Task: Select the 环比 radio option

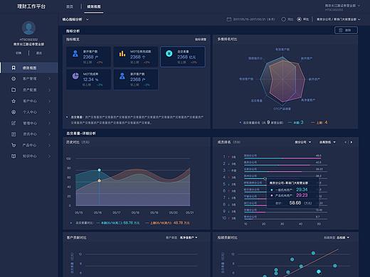Action: (x=299, y=19)
